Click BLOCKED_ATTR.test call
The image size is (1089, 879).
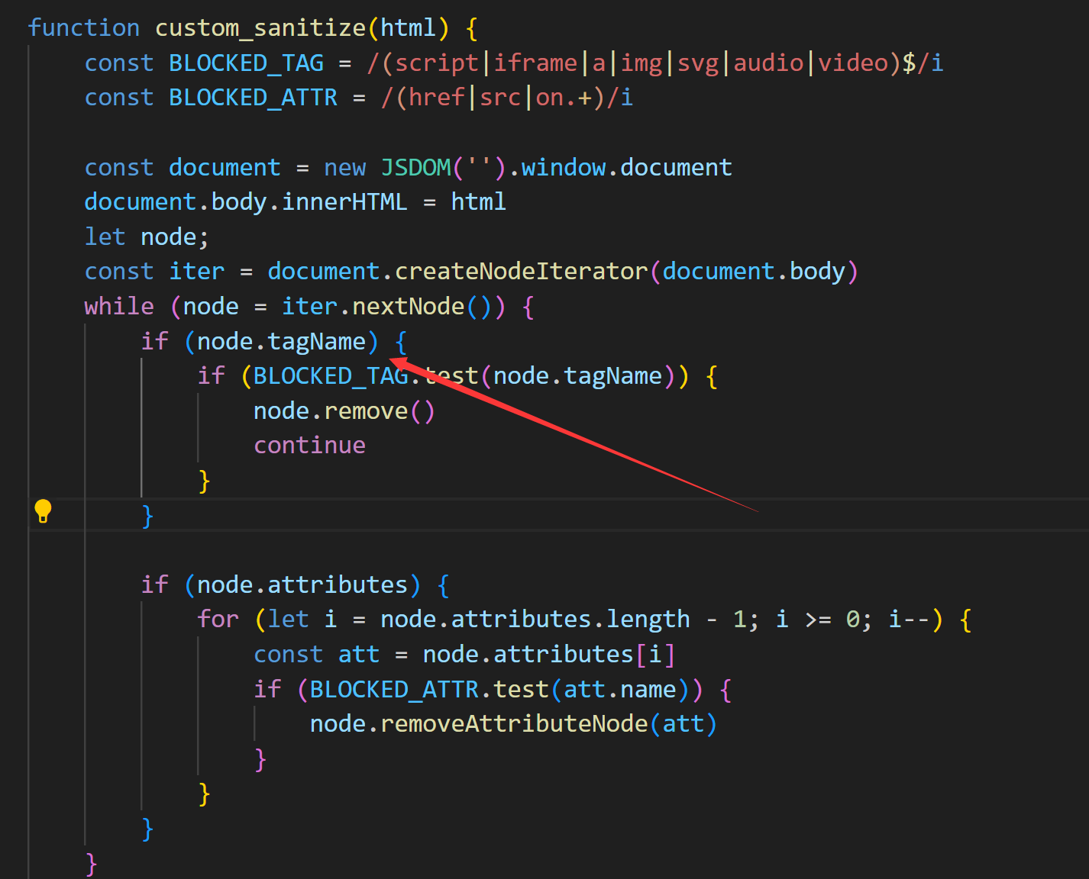pyautogui.click(x=429, y=690)
